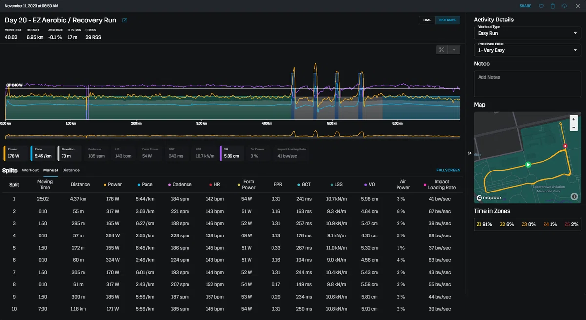Zoom out on map with minus icon
This screenshot has width=586, height=320.
574,127
